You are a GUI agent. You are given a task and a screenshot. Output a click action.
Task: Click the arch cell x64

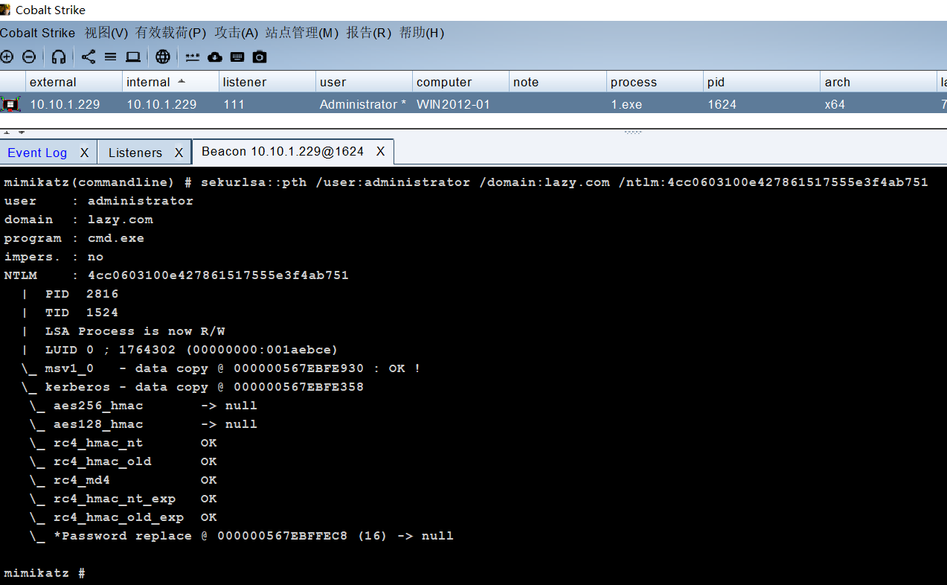point(835,104)
